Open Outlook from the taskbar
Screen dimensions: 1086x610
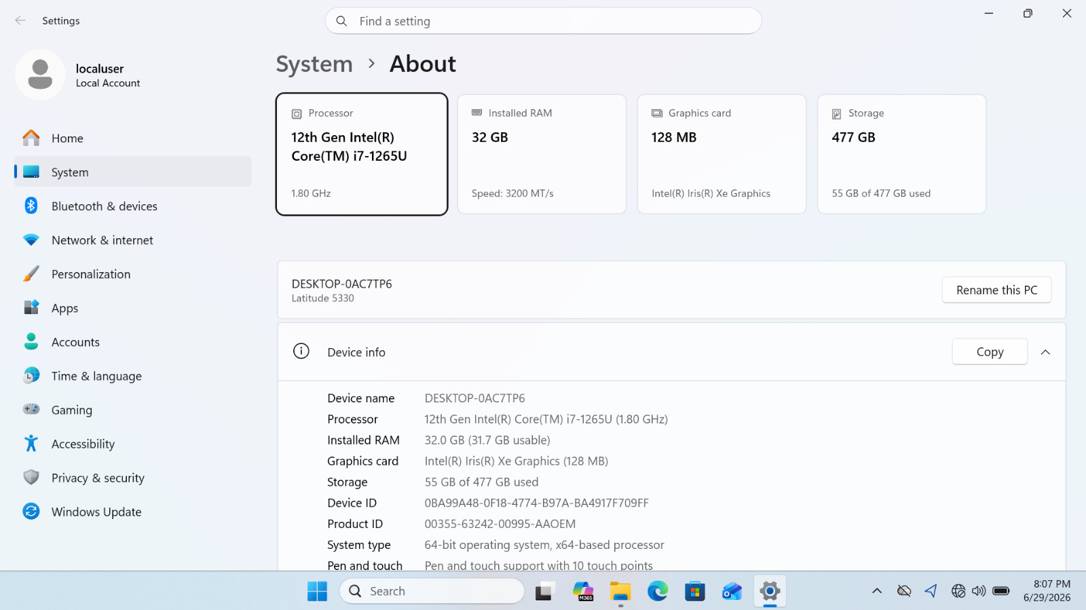click(x=732, y=591)
